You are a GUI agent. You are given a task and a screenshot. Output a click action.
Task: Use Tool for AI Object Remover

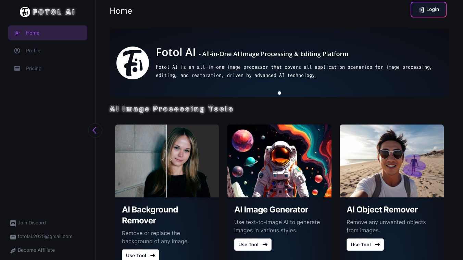tap(365, 245)
